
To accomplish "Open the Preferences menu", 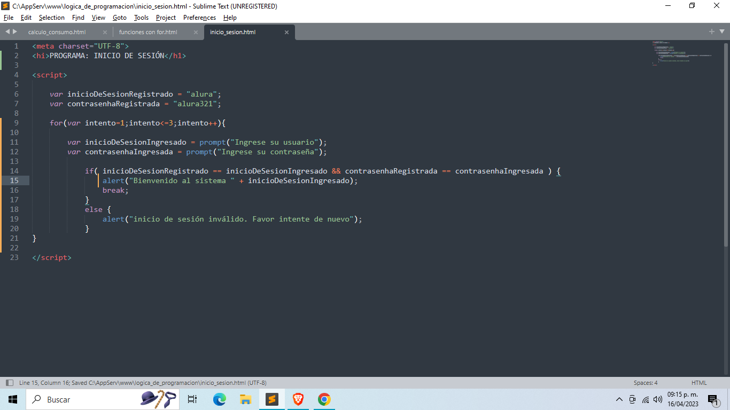I will point(199,18).
